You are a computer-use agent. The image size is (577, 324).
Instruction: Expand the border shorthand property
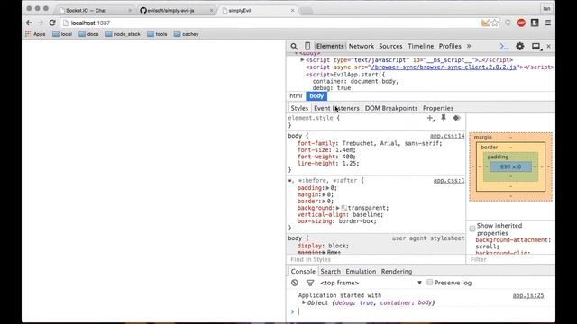325,202
